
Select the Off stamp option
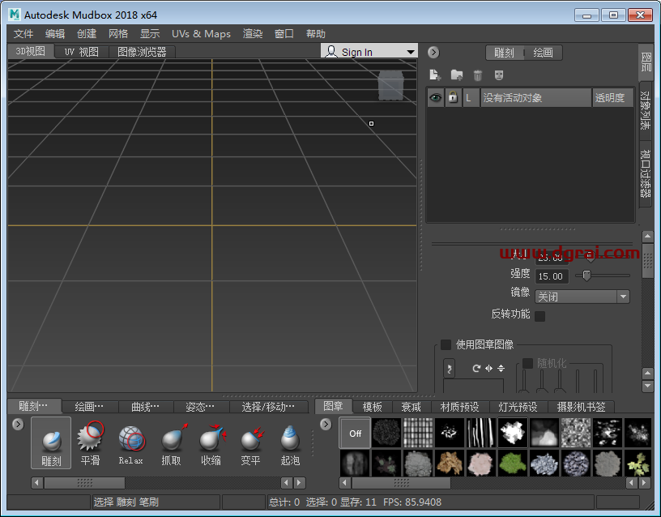tap(355, 433)
